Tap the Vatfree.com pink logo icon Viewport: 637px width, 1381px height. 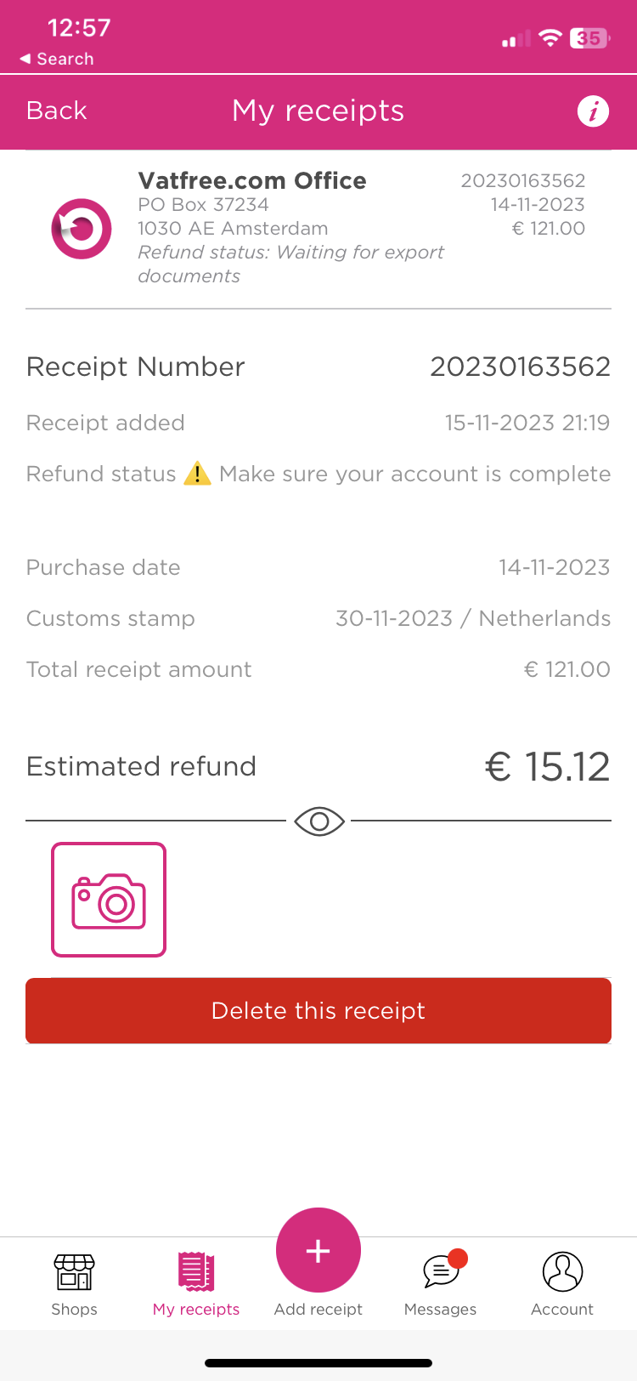pyautogui.click(x=82, y=229)
